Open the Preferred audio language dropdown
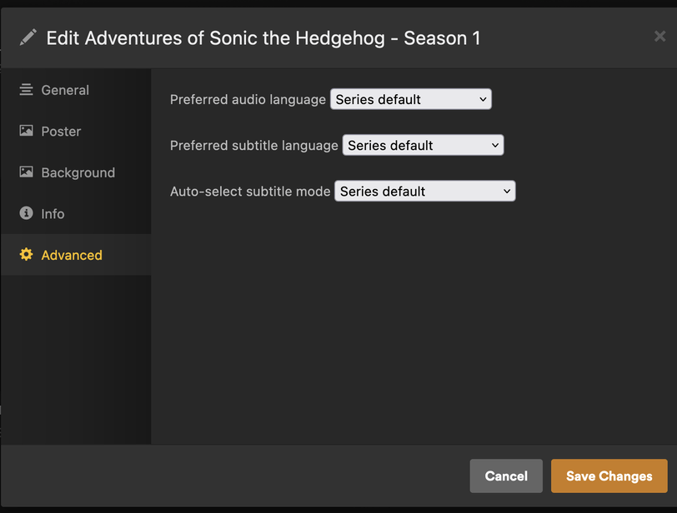677x513 pixels. point(411,99)
